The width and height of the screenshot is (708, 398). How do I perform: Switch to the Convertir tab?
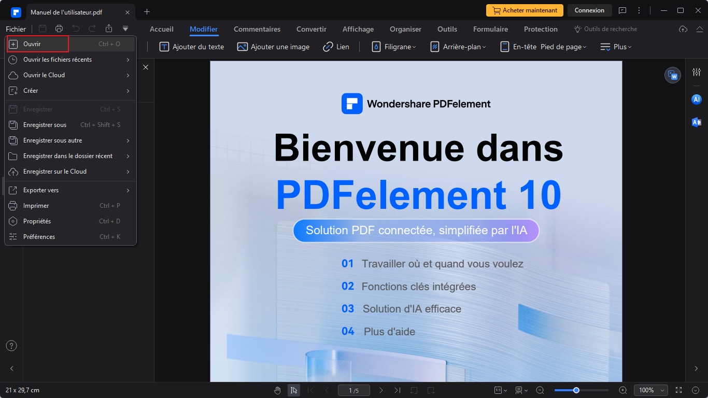pyautogui.click(x=311, y=29)
